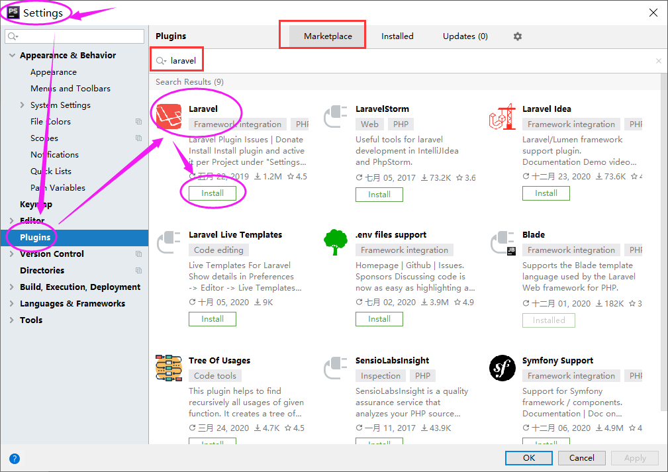Open the Updates (0) tab

465,36
